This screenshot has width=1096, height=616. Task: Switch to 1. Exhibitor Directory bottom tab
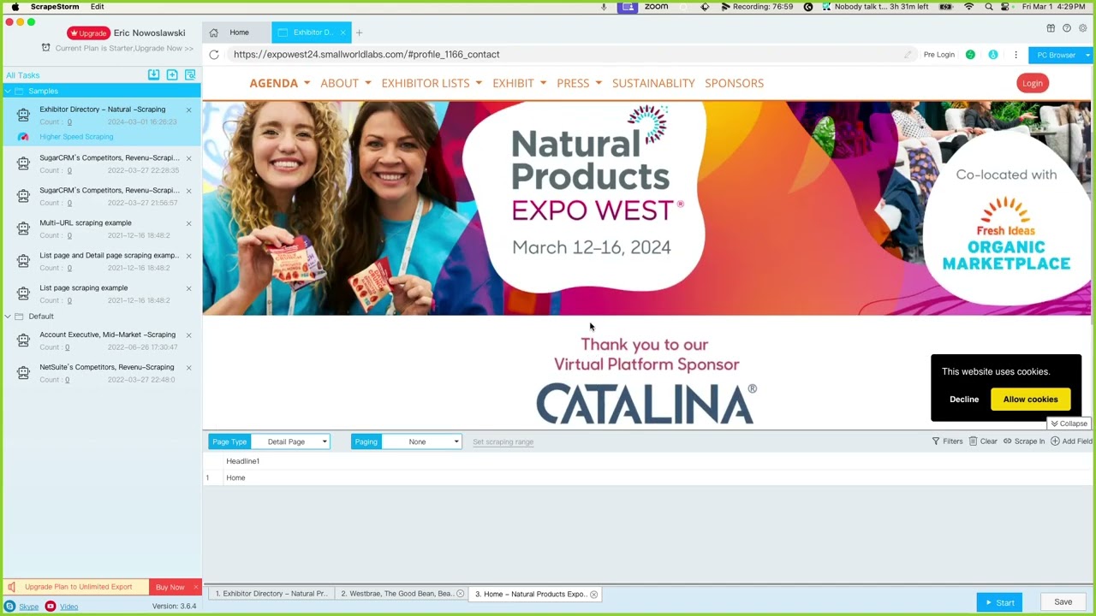pyautogui.click(x=271, y=594)
